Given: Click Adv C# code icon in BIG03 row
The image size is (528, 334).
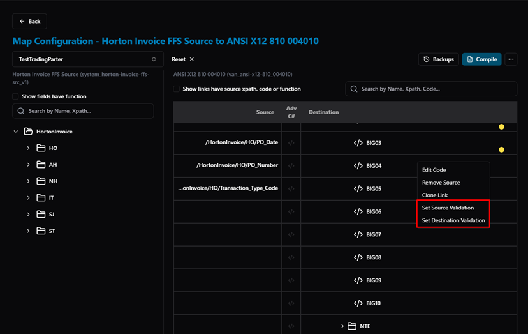Looking at the screenshot, I should (x=291, y=143).
